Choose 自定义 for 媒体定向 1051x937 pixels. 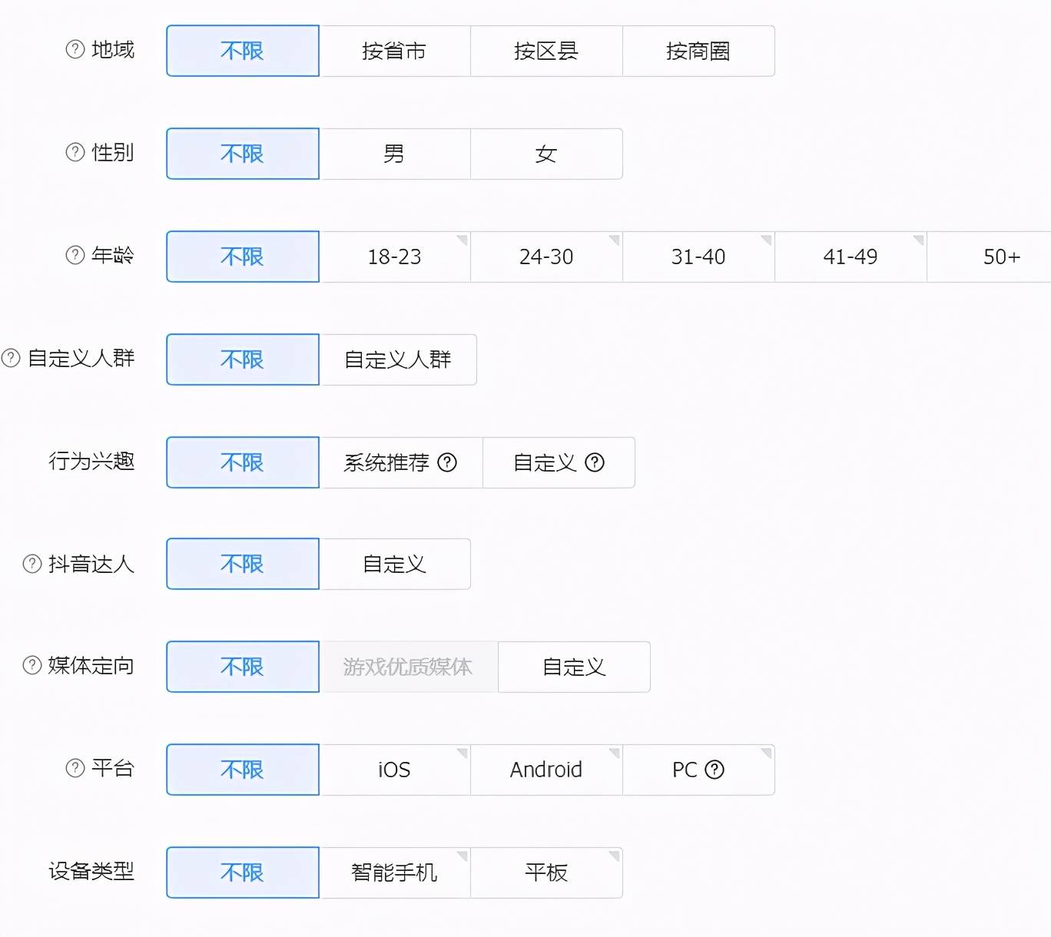pyautogui.click(x=574, y=667)
